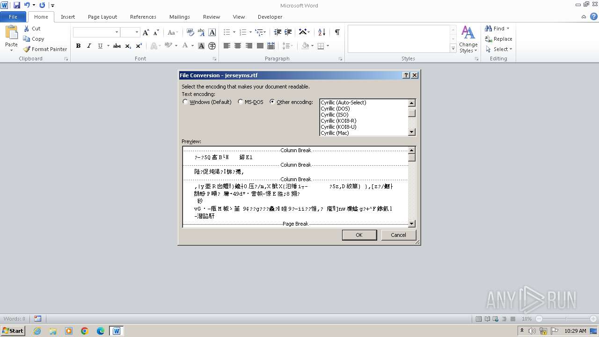Switch to the Mailings tab
This screenshot has height=337, width=599.
click(180, 17)
